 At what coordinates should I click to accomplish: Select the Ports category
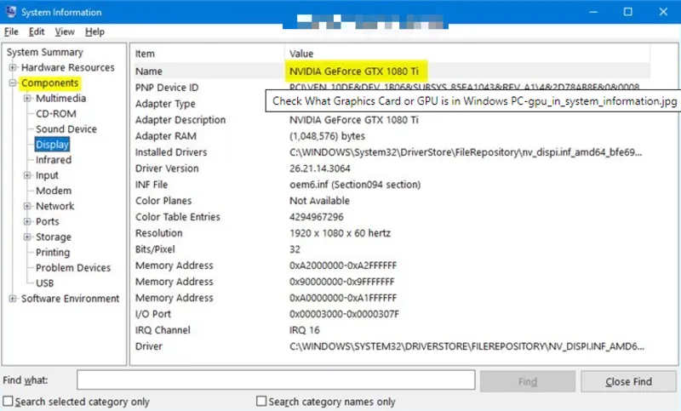point(48,221)
